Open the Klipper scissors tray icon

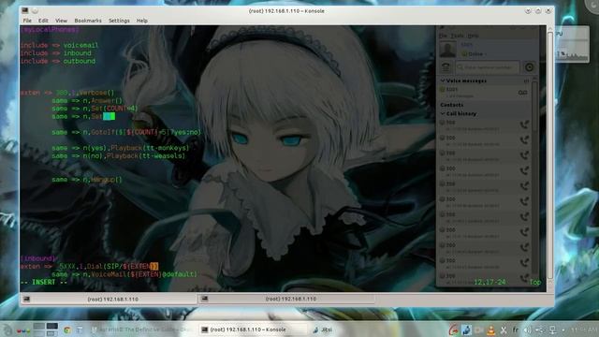coord(504,330)
